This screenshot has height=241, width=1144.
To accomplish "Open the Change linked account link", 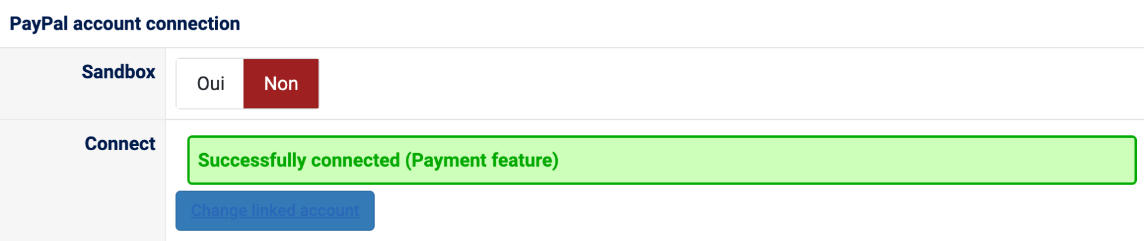I will coord(275,211).
